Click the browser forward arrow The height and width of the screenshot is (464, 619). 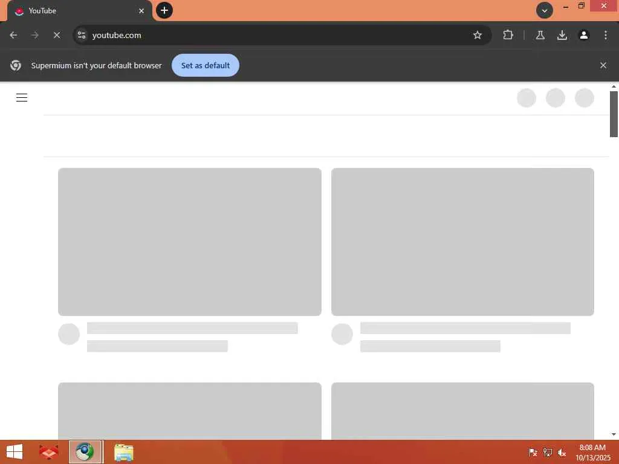pyautogui.click(x=35, y=35)
